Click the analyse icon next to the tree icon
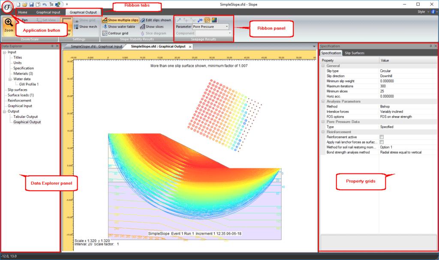 pyautogui.click(x=58, y=4)
